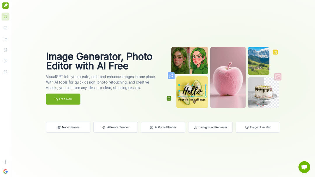The width and height of the screenshot is (315, 177).
Task: Open the live chat support bubble
Action: click(304, 167)
